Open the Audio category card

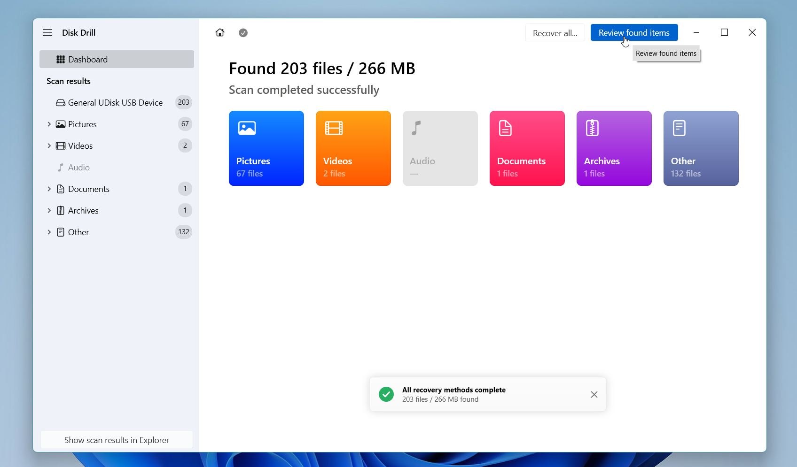click(440, 148)
